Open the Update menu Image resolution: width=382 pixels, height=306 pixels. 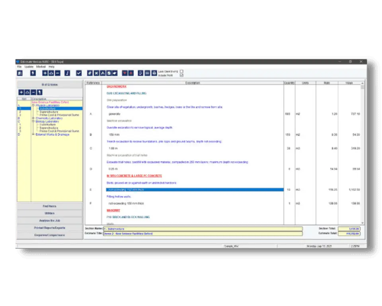[x=29, y=67]
